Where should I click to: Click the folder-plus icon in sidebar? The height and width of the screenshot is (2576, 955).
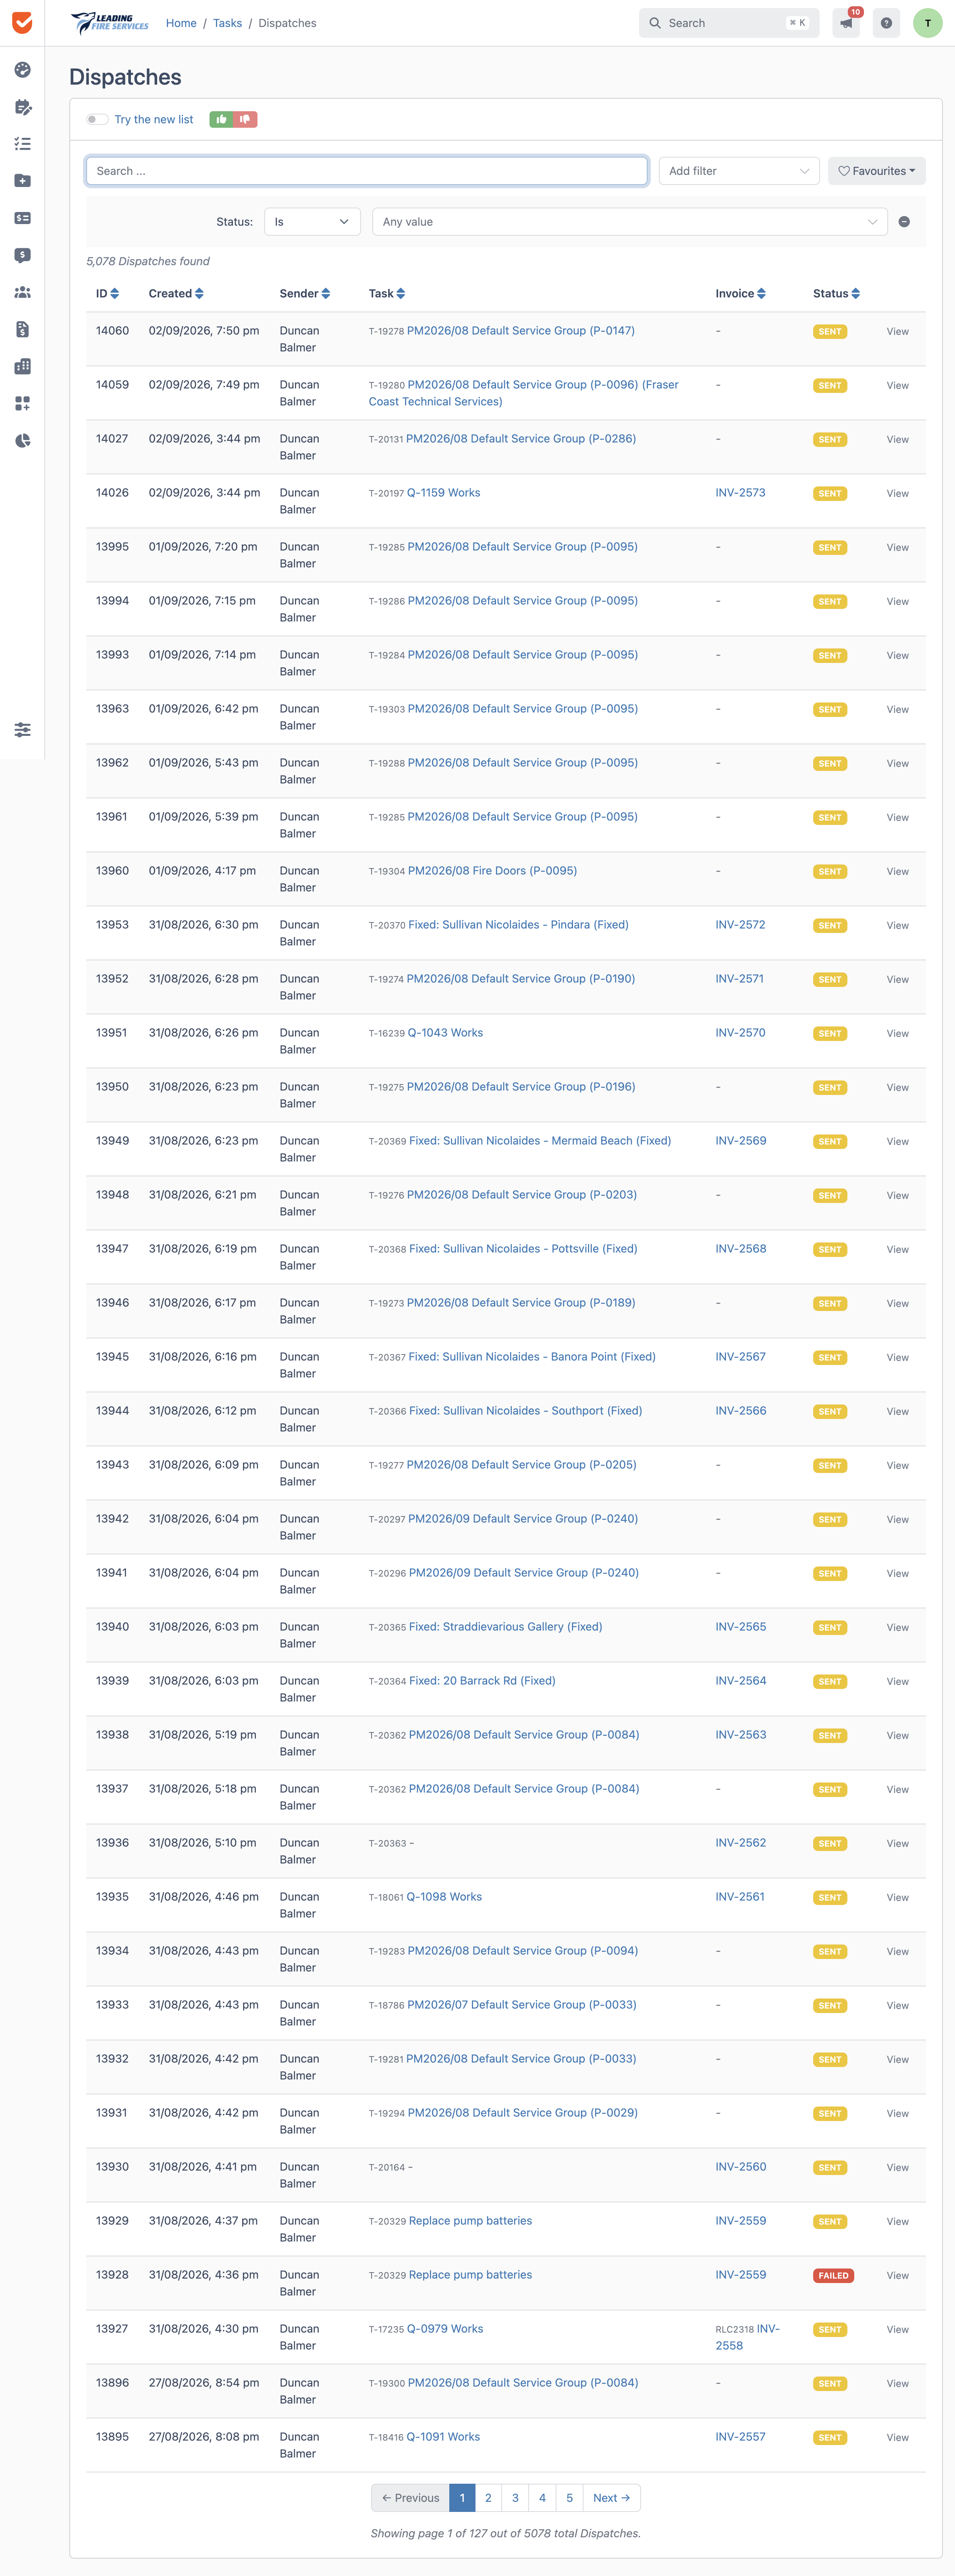[22, 181]
